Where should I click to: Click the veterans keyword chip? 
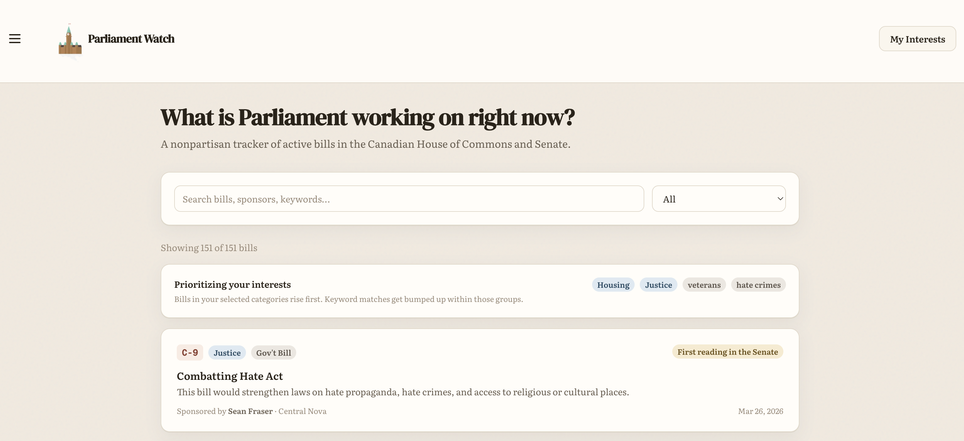(x=704, y=285)
